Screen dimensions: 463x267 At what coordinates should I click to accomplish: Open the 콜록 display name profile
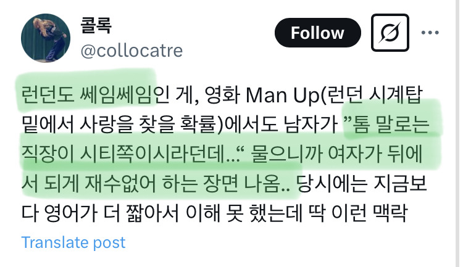(x=96, y=25)
